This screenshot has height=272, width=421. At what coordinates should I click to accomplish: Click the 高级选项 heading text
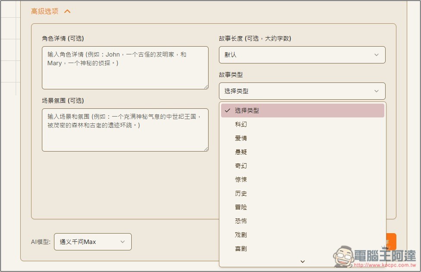tap(44, 11)
